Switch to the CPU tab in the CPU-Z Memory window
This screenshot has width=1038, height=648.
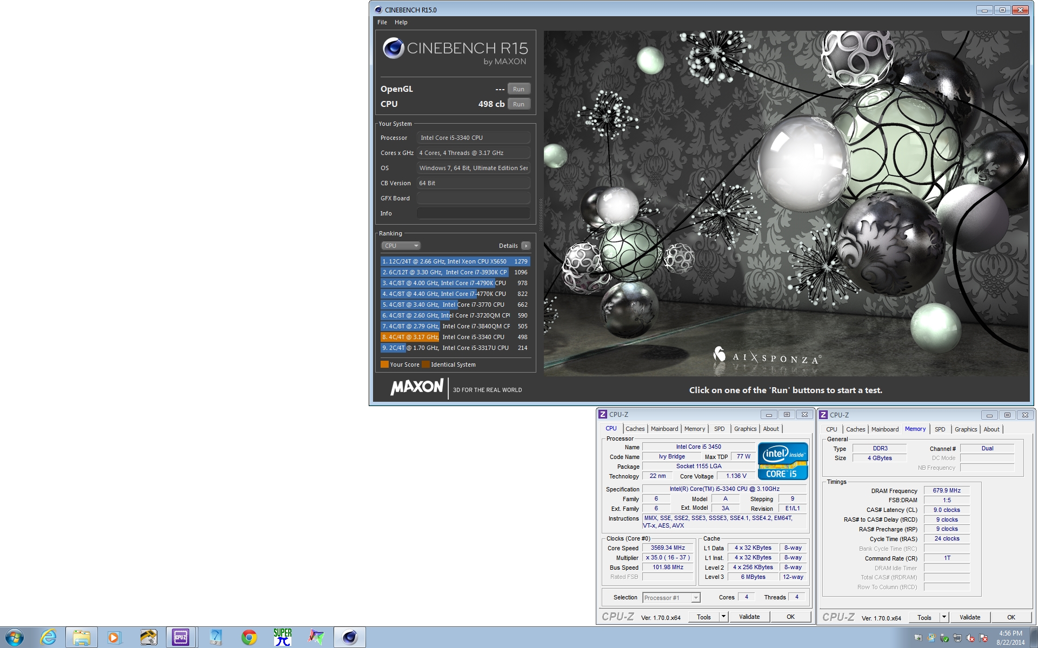[x=831, y=429]
